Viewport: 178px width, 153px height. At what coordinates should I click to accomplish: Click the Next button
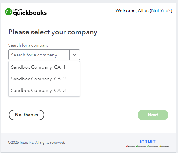tap(153, 115)
